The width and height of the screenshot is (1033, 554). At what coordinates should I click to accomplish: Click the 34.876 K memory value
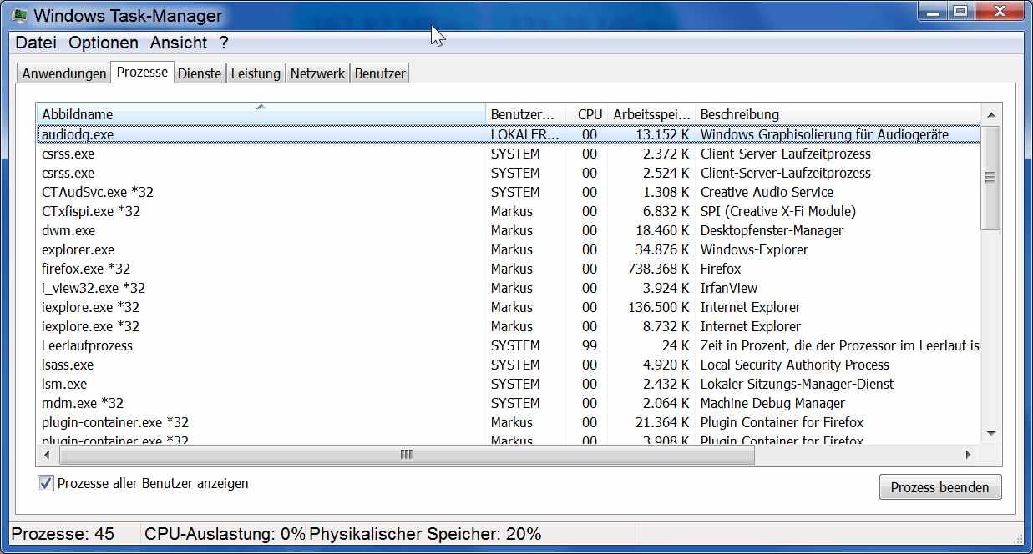(662, 249)
